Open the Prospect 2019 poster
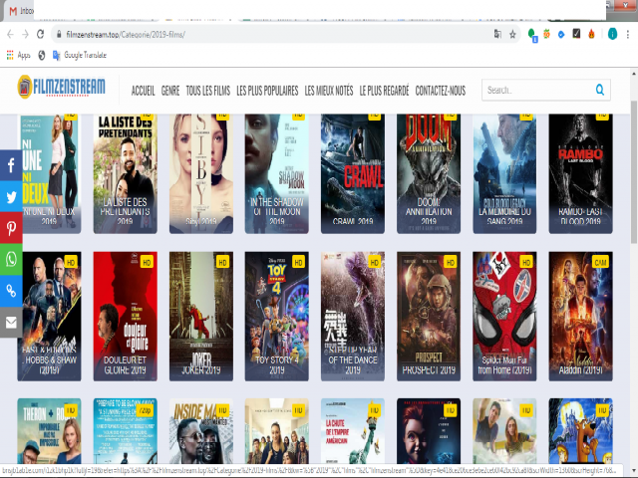Viewport: 638px width, 478px height. (429, 317)
